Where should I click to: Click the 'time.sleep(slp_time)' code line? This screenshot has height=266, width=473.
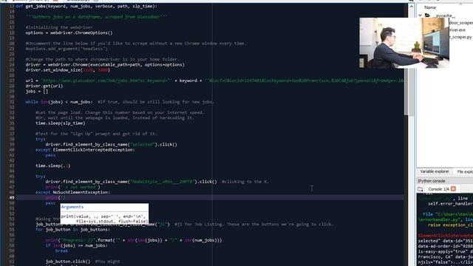pos(61,123)
